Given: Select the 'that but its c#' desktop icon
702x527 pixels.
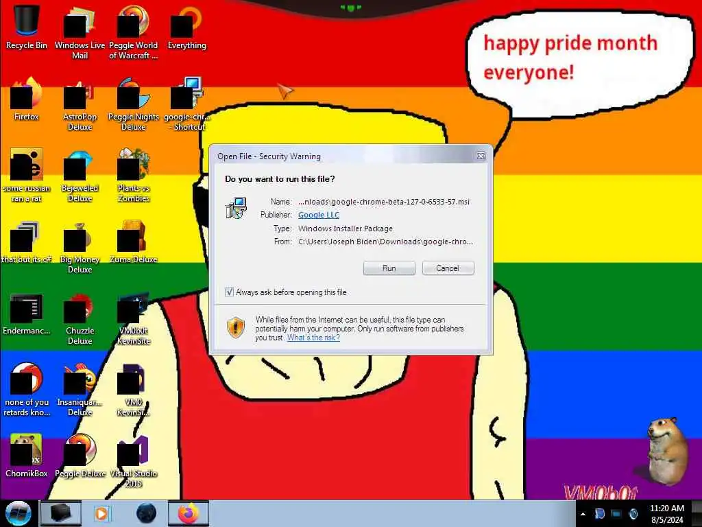Looking at the screenshot, I should click(x=27, y=242).
